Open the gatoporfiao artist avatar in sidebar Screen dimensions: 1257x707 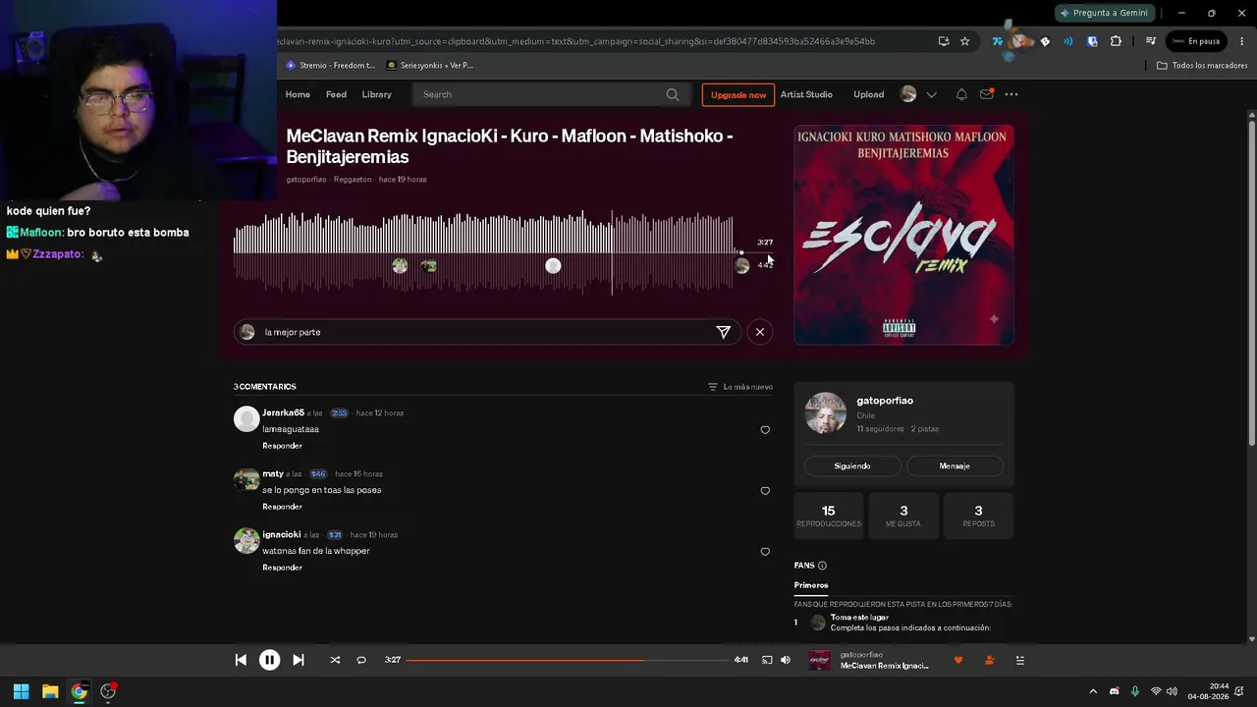pos(825,413)
